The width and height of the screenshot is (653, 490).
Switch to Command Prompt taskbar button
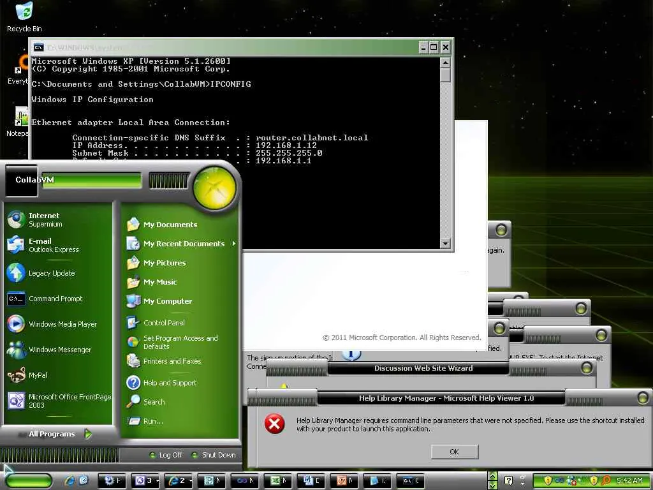(411, 481)
